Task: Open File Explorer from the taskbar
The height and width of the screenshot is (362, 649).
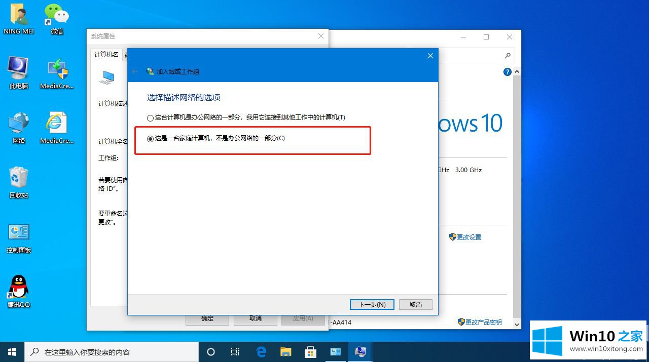Action: tap(286, 351)
